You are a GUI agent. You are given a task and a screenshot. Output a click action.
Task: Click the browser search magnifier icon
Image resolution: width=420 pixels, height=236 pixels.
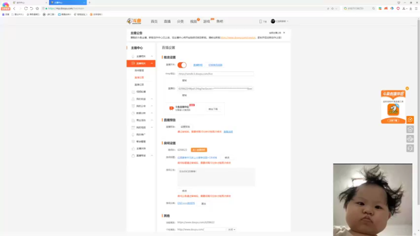(x=373, y=8)
